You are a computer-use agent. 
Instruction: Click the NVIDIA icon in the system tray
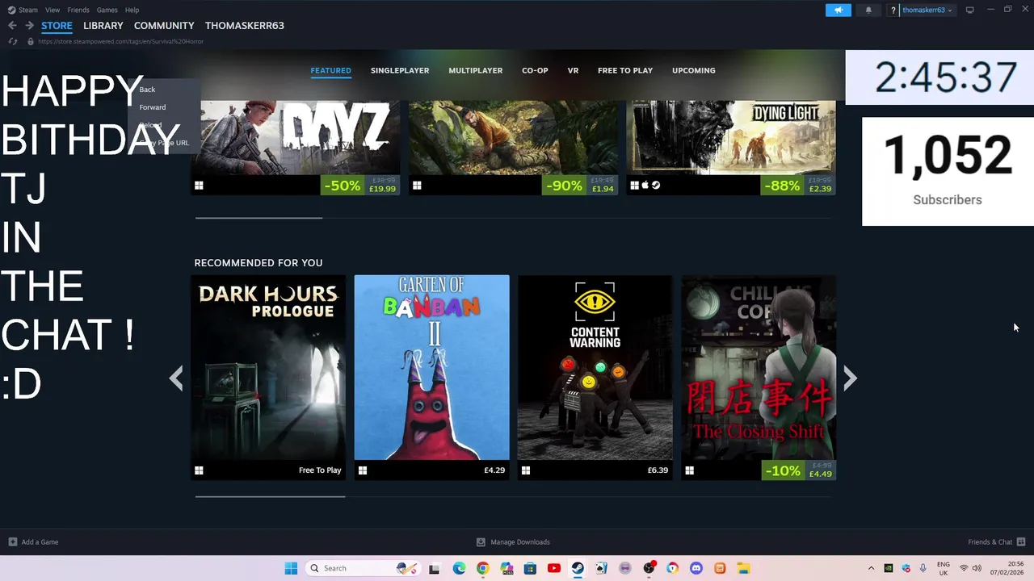[x=889, y=568]
